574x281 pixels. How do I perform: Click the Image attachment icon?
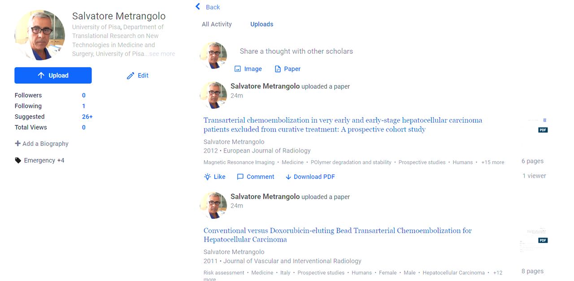(238, 69)
